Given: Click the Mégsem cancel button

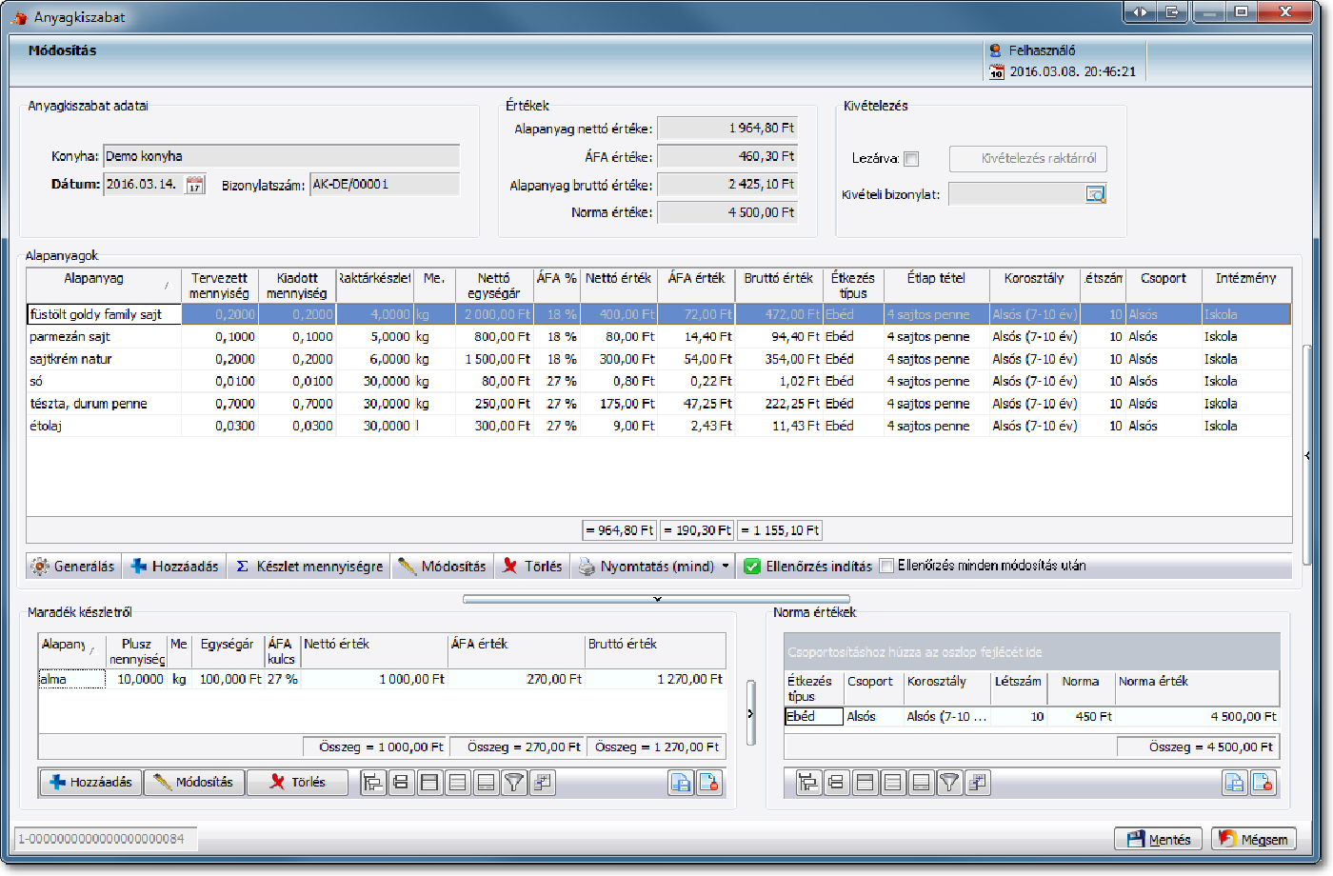Looking at the screenshot, I should click(1253, 839).
